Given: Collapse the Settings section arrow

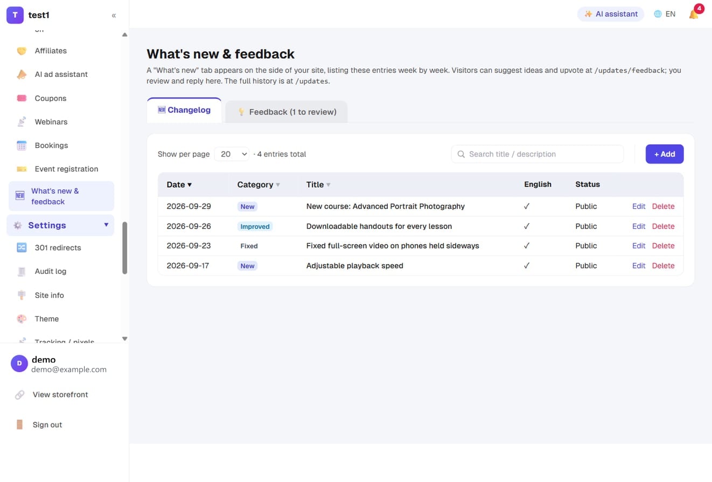Looking at the screenshot, I should click(x=106, y=225).
